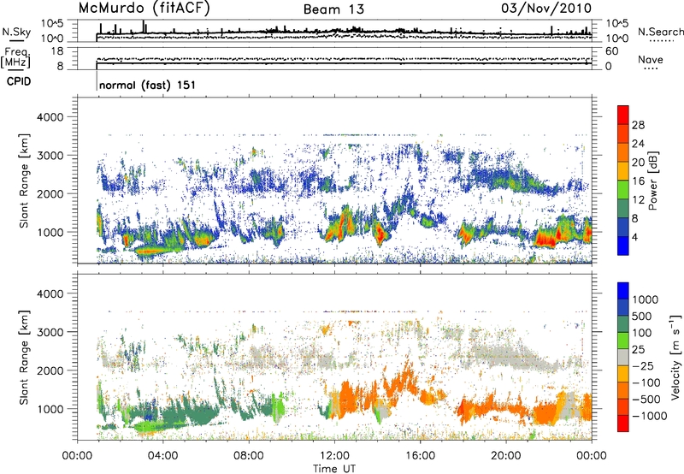Click the 'N.Search' legend label

click(x=660, y=32)
